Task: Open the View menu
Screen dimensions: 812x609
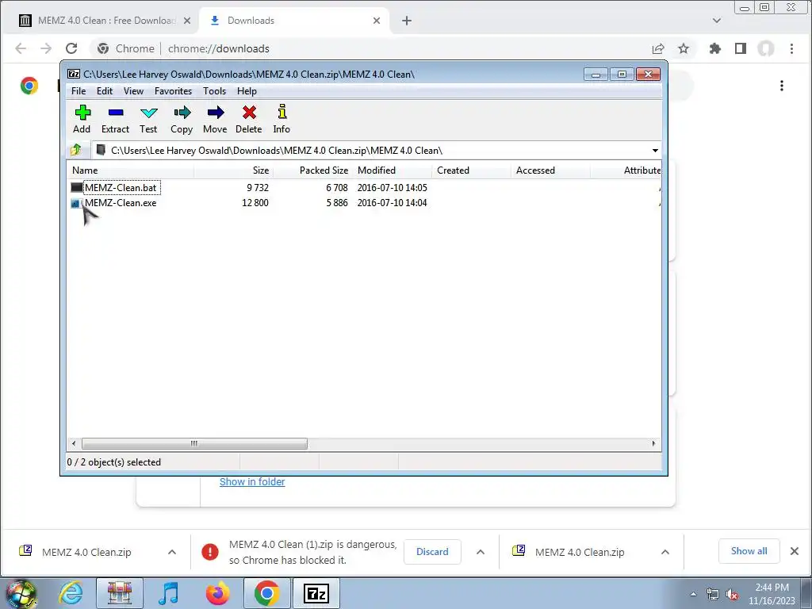Action: (133, 91)
